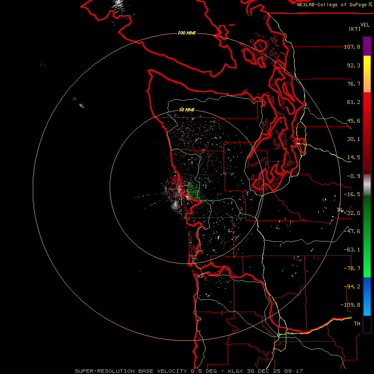
Task: Click the NEXLAB-College of DuPage label
Action: (x=332, y=5)
